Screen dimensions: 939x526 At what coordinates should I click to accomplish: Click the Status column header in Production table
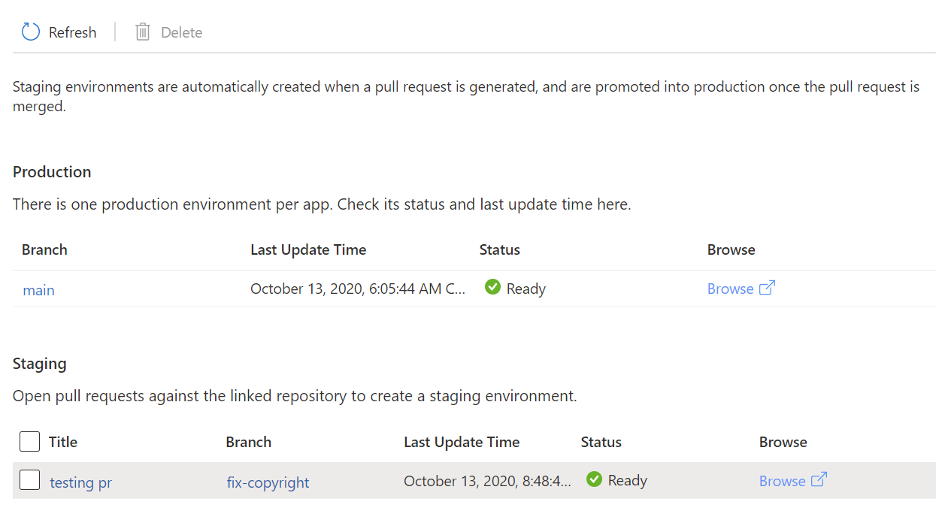(499, 249)
